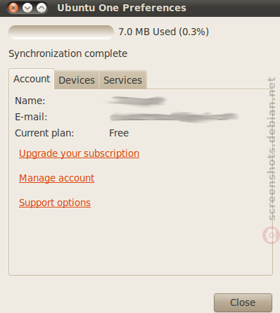Click the red close window icon
The height and width of the screenshot is (313, 280).
click(x=13, y=8)
